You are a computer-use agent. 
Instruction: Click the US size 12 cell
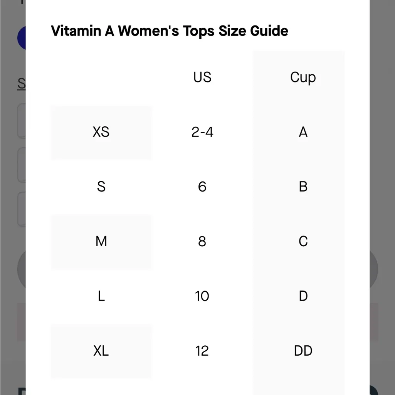202,351
